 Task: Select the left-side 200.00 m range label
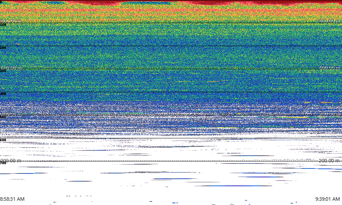coord(11,161)
